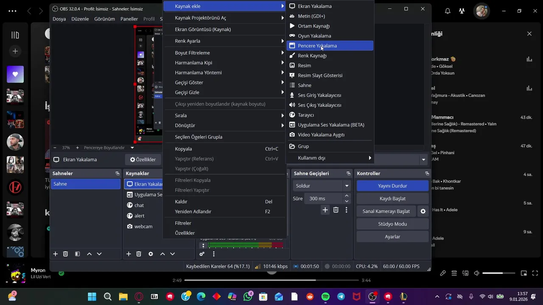This screenshot has width=543, height=305.
Task: Undock Sahneler panel icon
Action: tap(118, 174)
